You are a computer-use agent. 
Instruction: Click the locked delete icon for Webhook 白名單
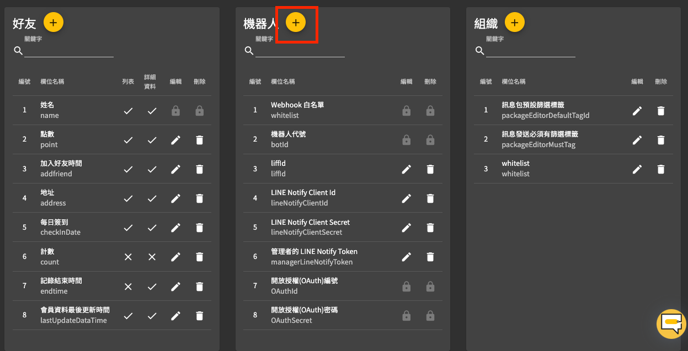pos(430,111)
